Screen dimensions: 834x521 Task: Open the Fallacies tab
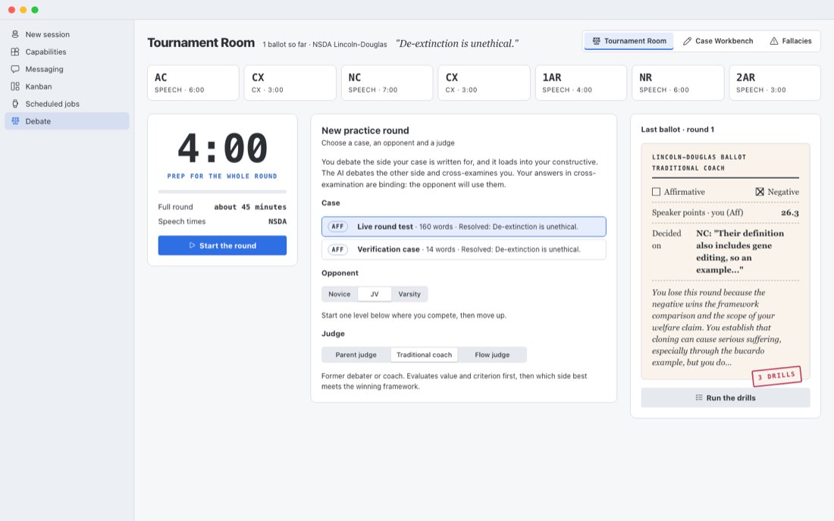[790, 41]
